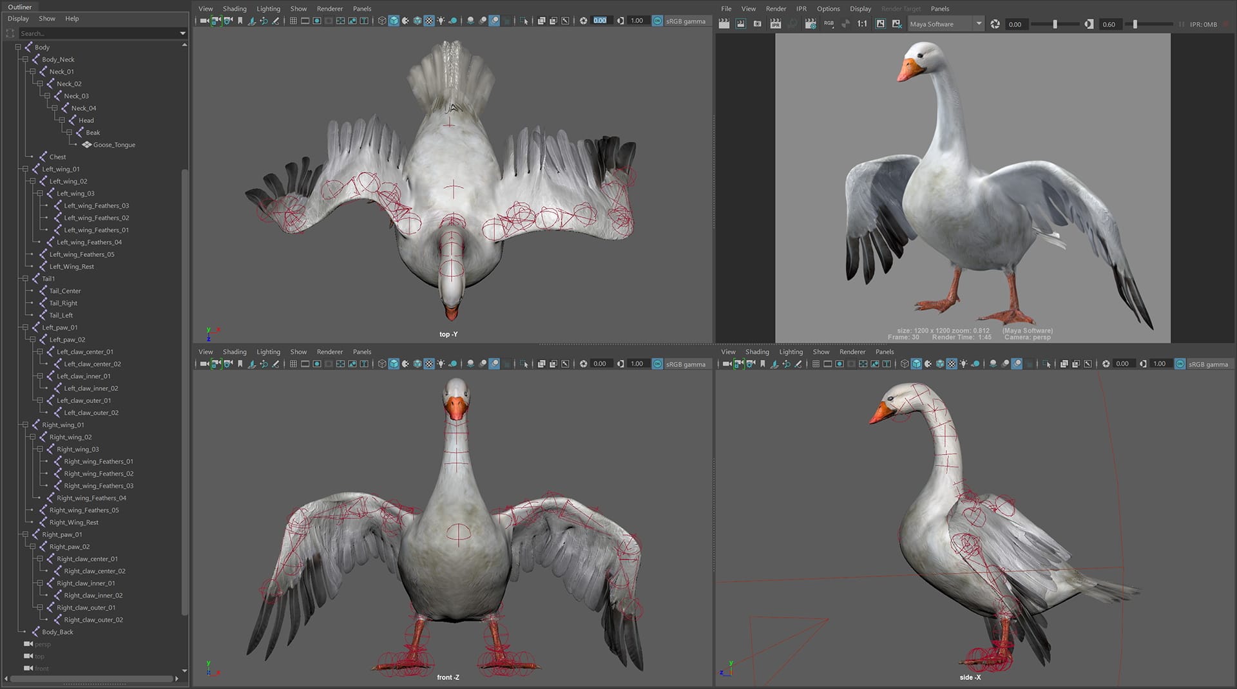Image resolution: width=1237 pixels, height=689 pixels.
Task: Select Body_Back in Outliner
Action: click(x=57, y=632)
